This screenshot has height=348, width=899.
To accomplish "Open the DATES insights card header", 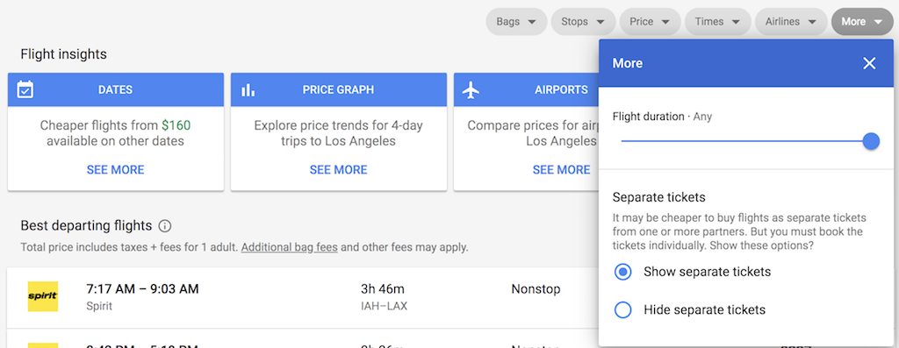I will pyautogui.click(x=116, y=90).
